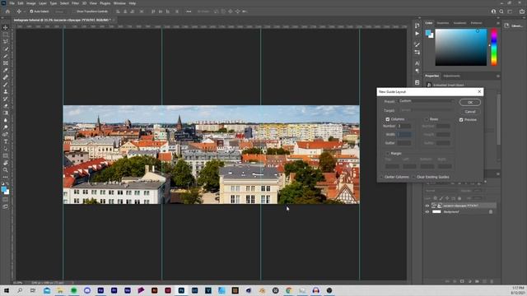The image size is (527, 296).
Task: Click the Columns Number input field
Action: tap(404, 126)
